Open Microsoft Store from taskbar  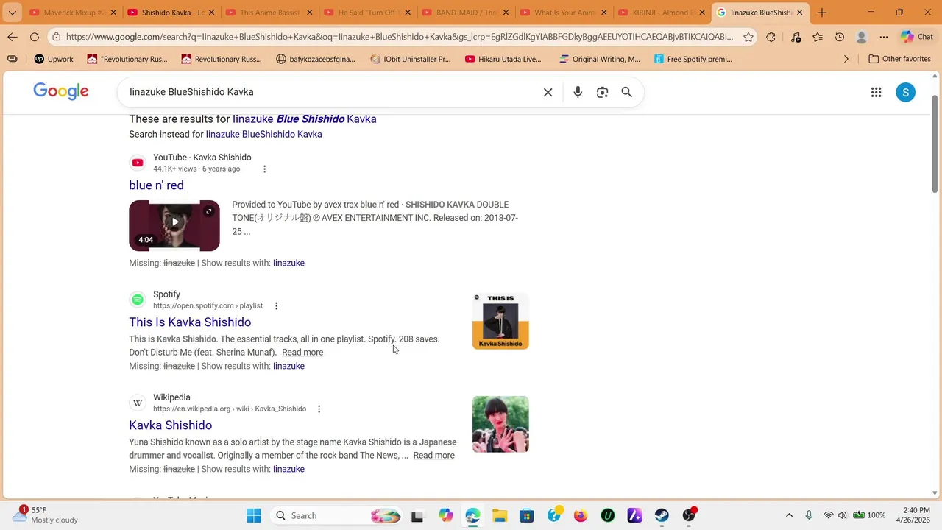tap(526, 516)
